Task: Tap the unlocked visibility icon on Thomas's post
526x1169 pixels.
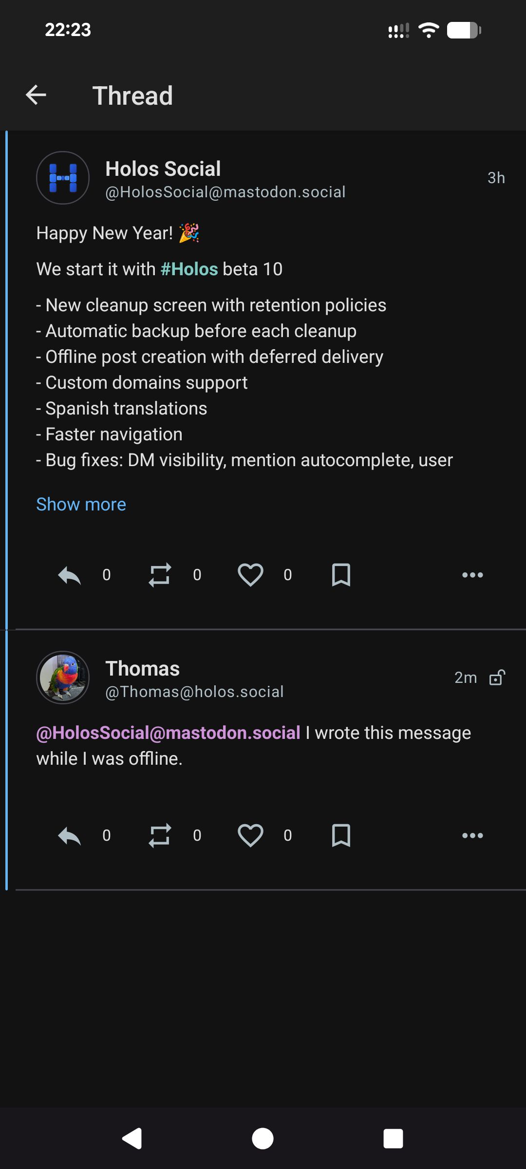Action: 497,678
